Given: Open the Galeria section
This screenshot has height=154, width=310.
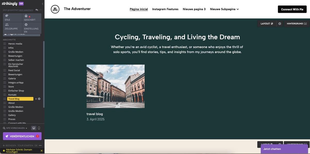Looking at the screenshot, I should tap(12, 79).
